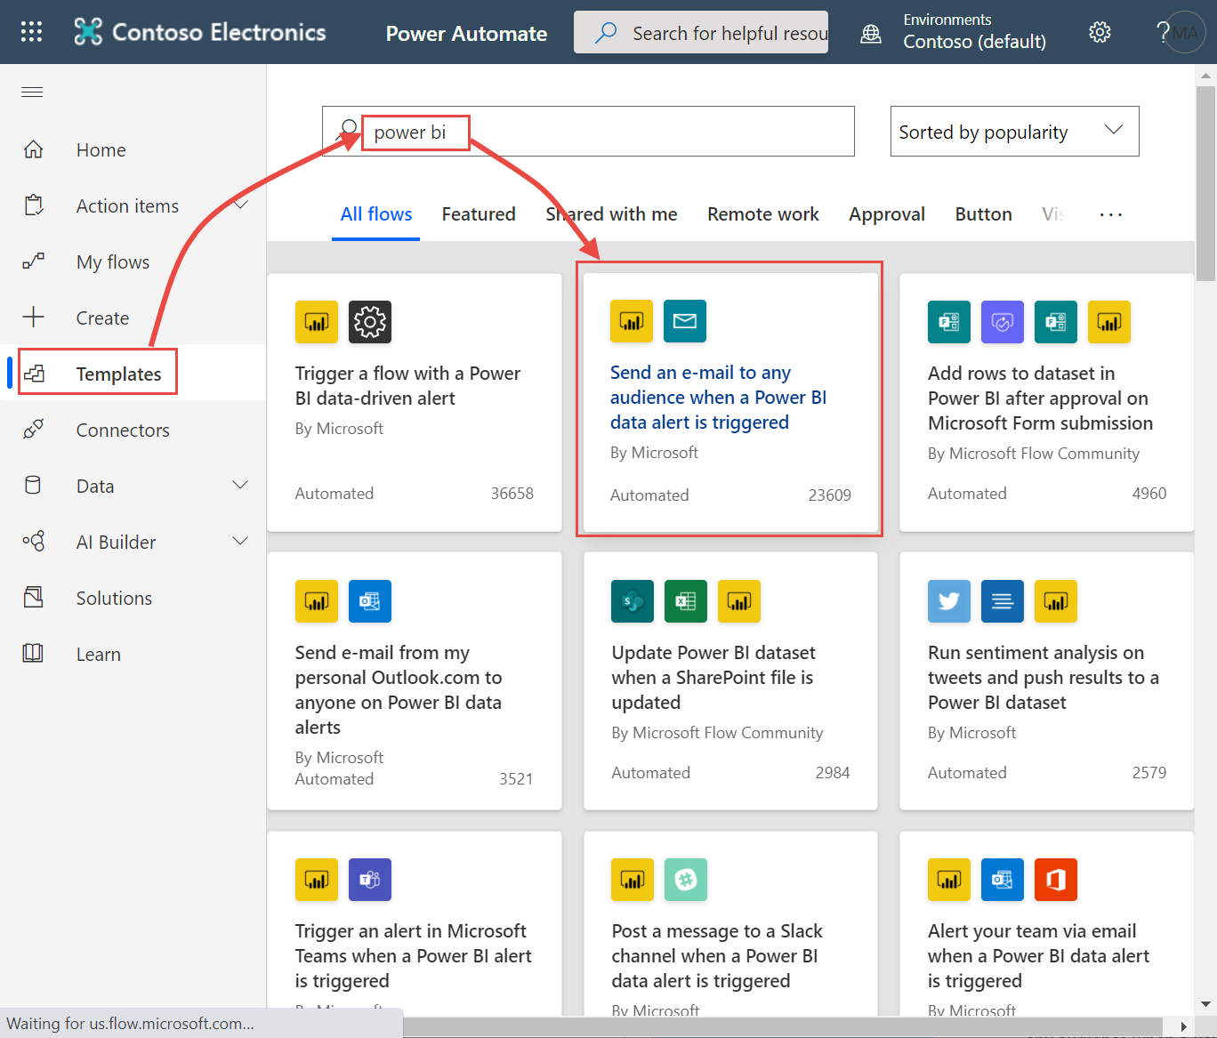The height and width of the screenshot is (1038, 1217).
Task: Go to My flows page
Action: pos(113,262)
